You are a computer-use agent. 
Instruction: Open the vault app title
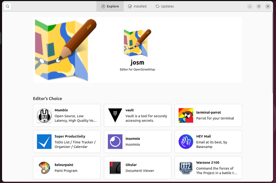pos(130,110)
